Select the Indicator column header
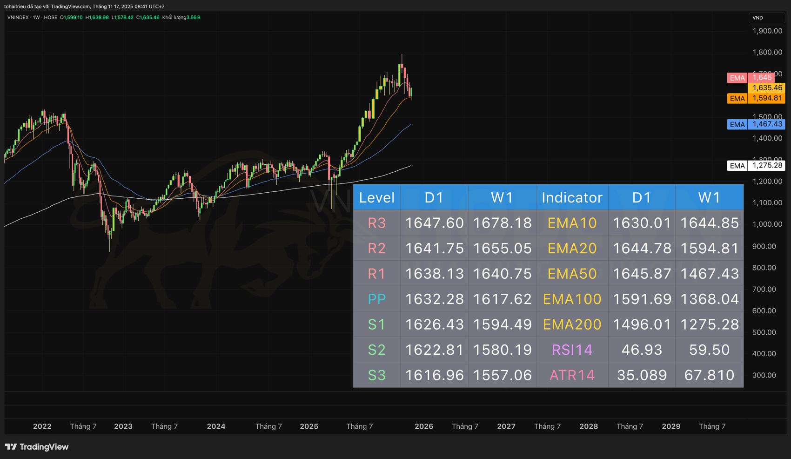The image size is (791, 459). [x=572, y=197]
